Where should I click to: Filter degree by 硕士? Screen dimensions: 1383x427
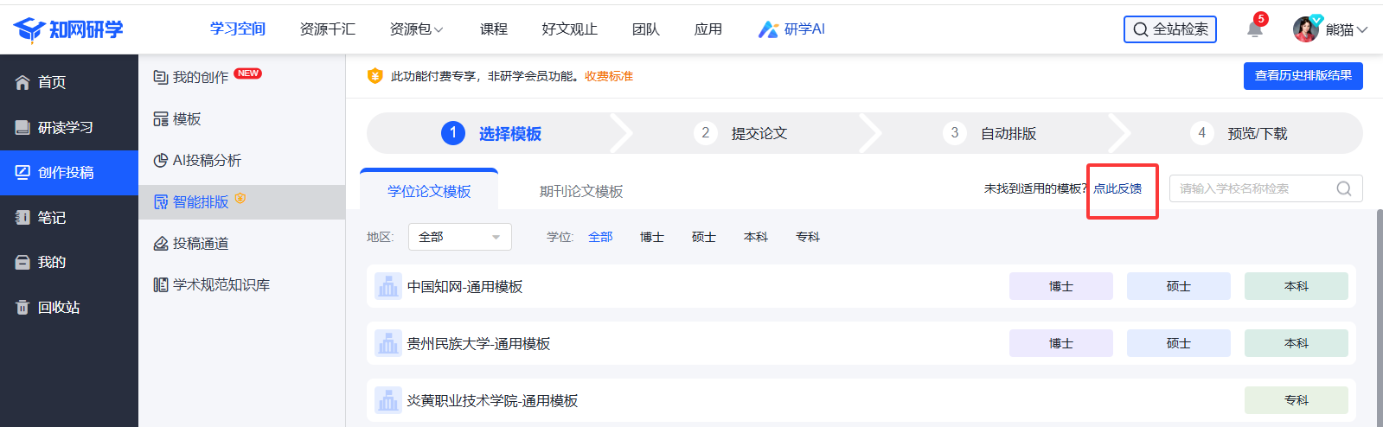click(703, 237)
